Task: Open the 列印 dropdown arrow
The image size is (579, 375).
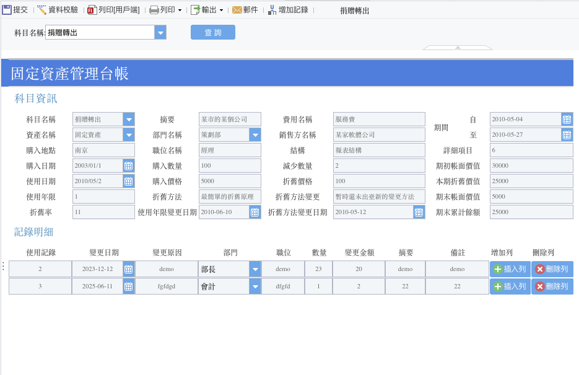Action: tap(180, 11)
